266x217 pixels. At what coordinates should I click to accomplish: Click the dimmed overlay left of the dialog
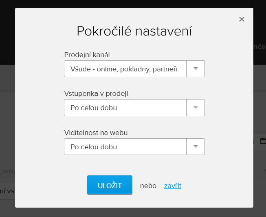click(x=7, y=122)
